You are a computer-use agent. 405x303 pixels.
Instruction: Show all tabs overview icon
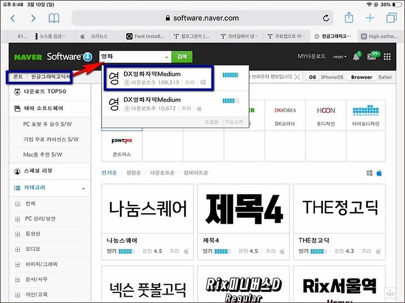[x=391, y=18]
